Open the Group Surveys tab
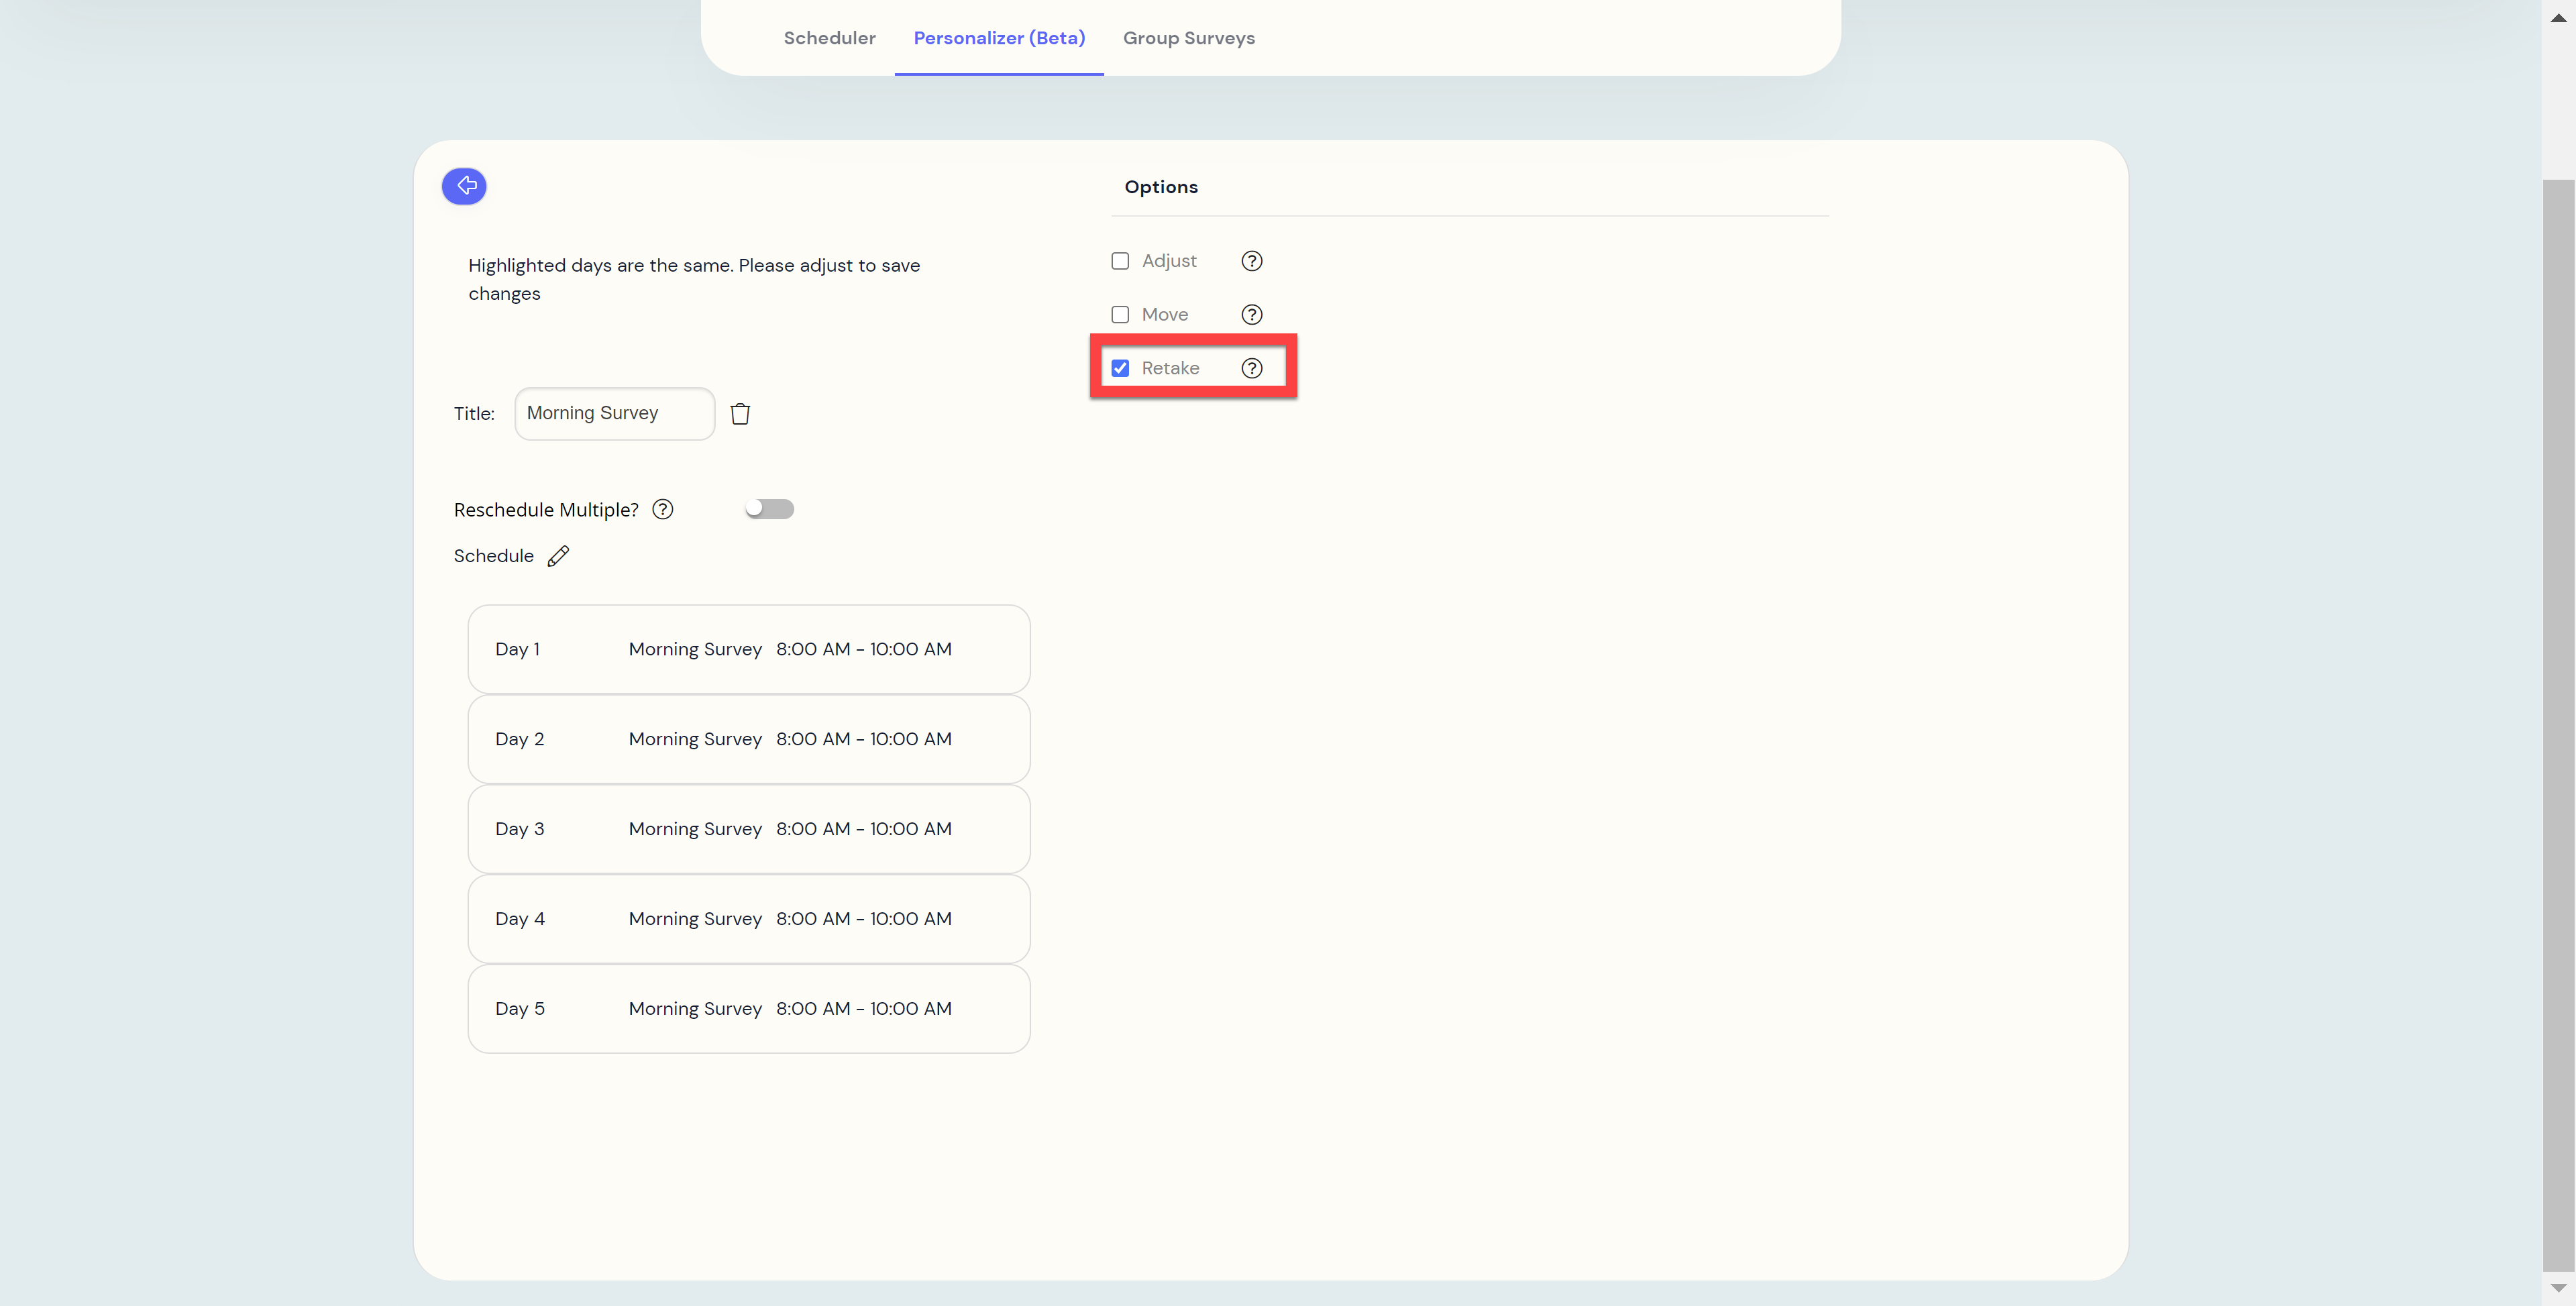 1188,38
